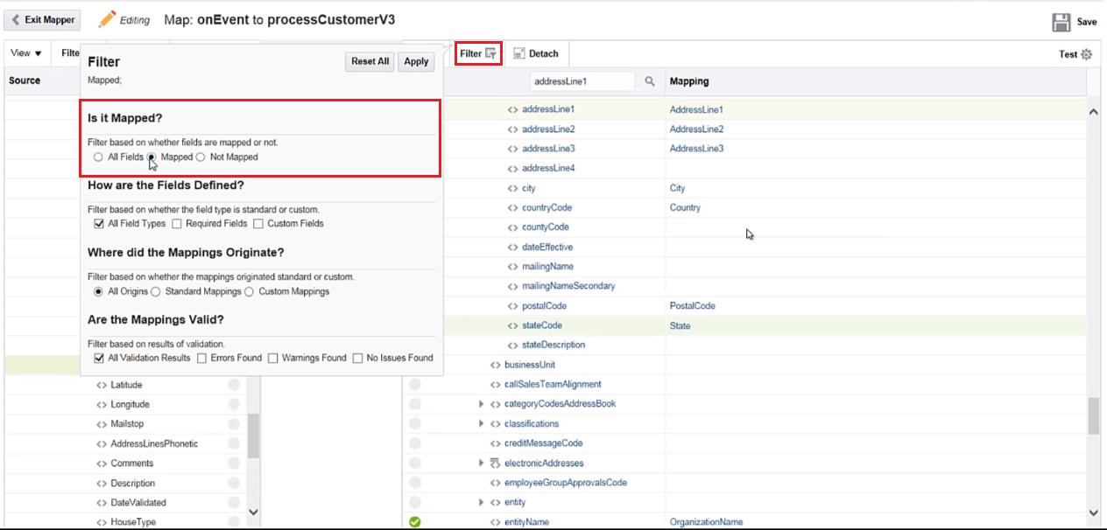
Task: Check the Required Fields checkbox
Action: (177, 224)
